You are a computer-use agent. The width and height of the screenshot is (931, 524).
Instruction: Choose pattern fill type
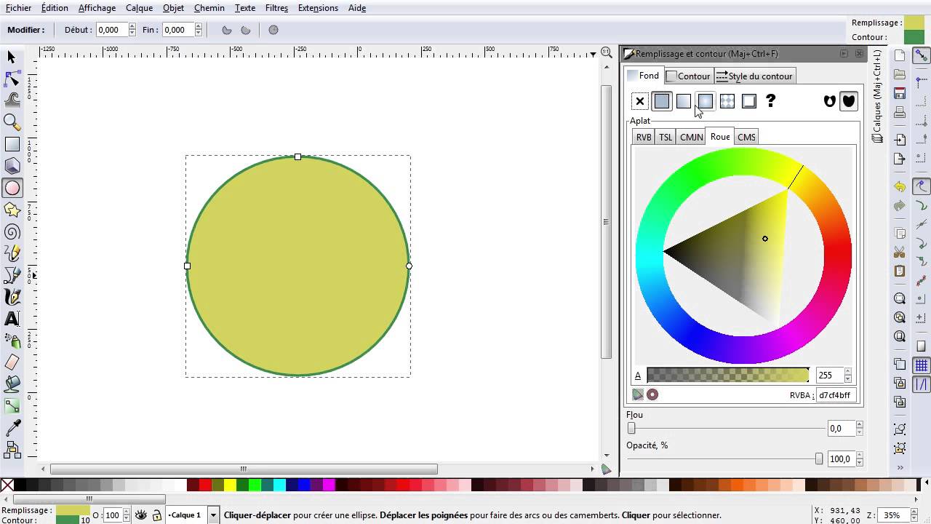[727, 101]
